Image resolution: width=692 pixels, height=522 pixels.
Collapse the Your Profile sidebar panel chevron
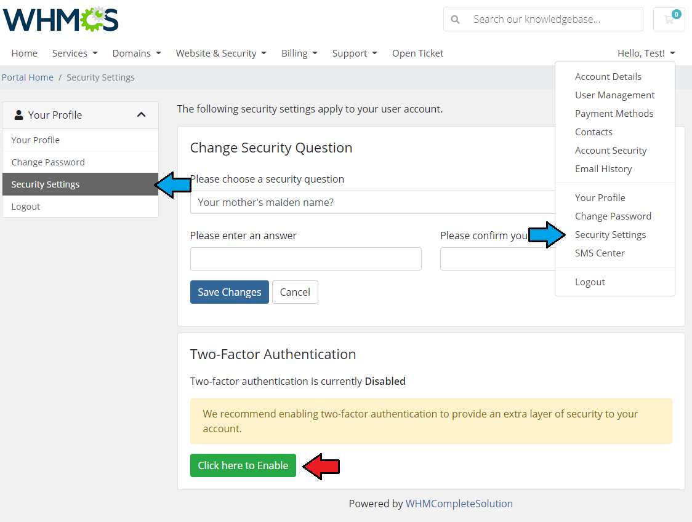pyautogui.click(x=141, y=114)
